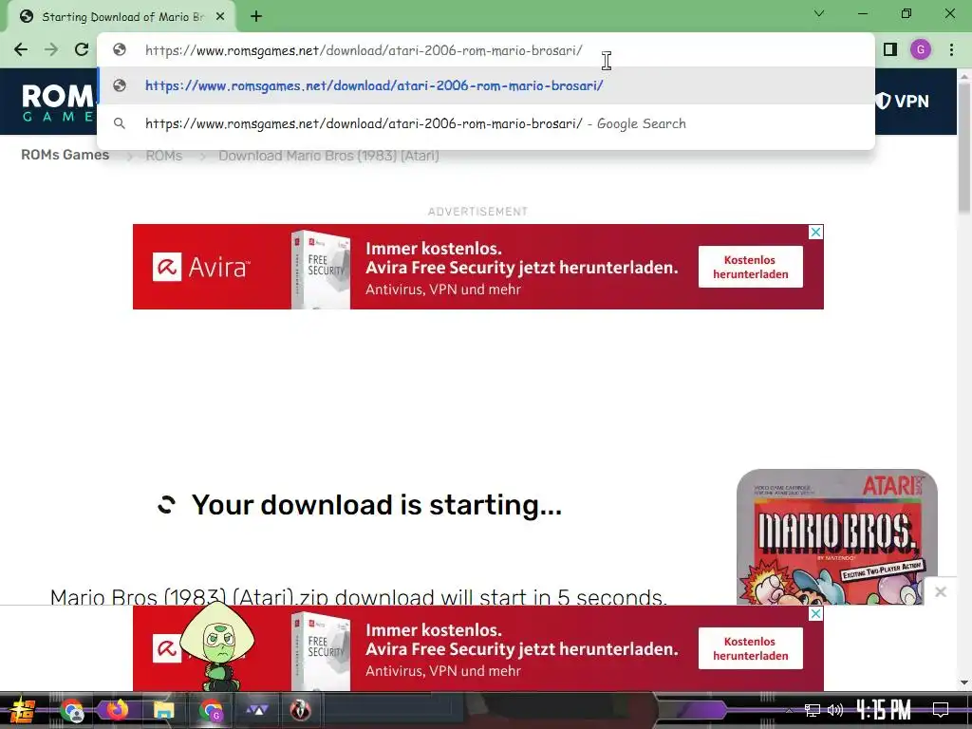The width and height of the screenshot is (972, 729).
Task: Click the scrollbar down arrow
Action: pos(964,682)
